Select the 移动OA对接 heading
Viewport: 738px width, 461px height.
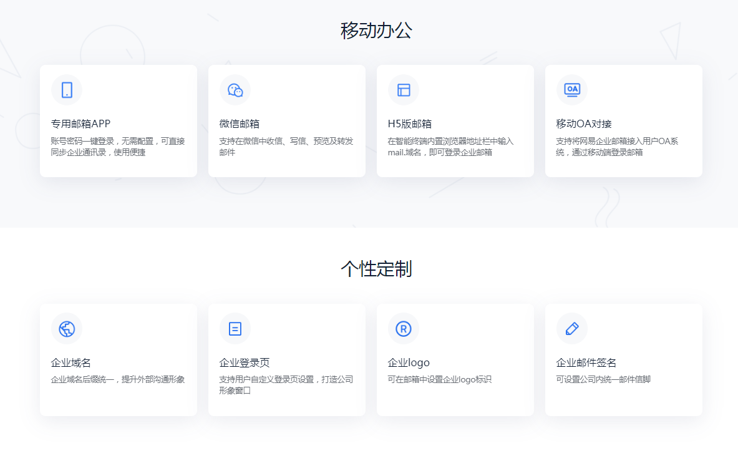point(583,124)
